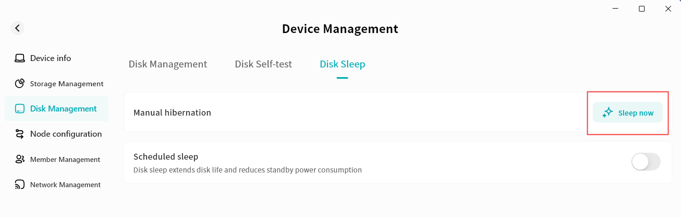
Task: Minimize the Device Management window
Action: tap(615, 9)
